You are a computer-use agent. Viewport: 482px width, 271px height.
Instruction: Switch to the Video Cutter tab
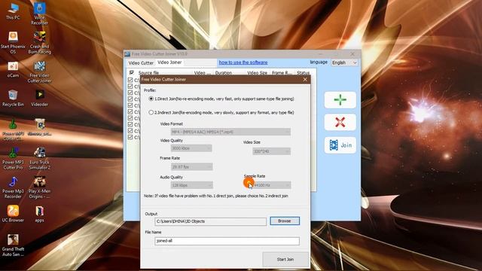click(x=141, y=62)
